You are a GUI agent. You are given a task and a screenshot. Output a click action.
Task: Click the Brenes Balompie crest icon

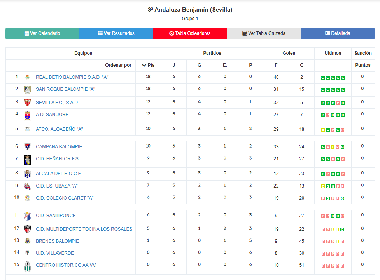(27, 241)
